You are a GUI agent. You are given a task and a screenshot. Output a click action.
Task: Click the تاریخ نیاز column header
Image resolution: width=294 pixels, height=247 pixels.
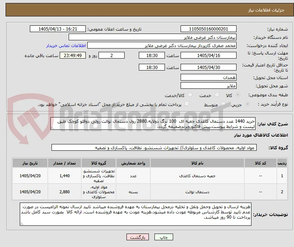coord(30,163)
